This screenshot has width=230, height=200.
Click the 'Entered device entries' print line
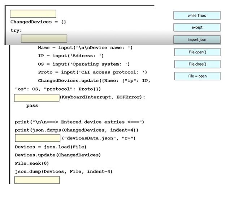(x=79, y=122)
